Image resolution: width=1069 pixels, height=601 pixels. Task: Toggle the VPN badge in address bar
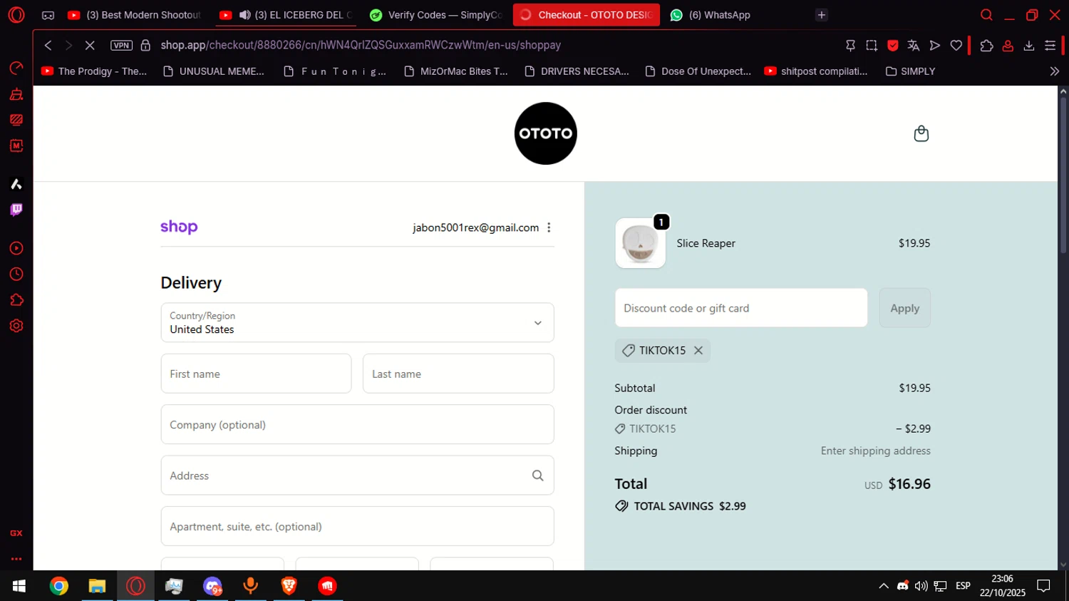point(122,45)
